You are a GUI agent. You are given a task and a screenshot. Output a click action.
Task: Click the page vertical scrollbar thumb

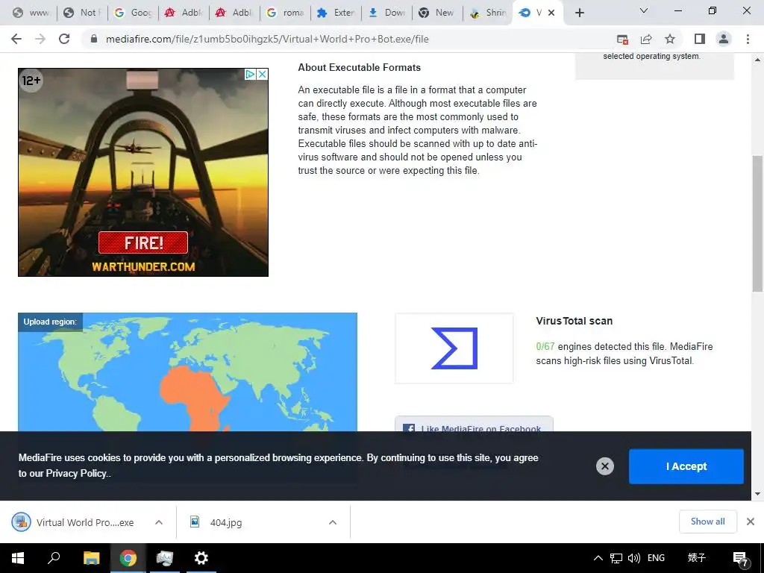757,224
